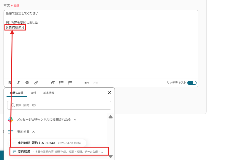Open the text size tool
The image size is (228, 160).
pos(53,83)
